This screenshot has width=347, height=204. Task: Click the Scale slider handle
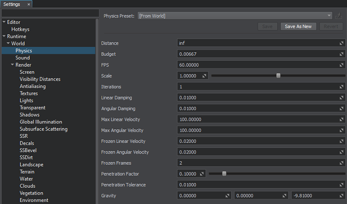tap(278, 76)
